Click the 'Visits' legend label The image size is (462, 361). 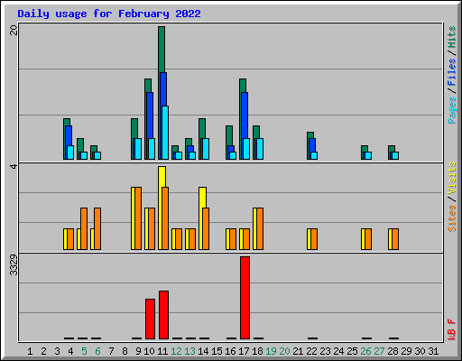pyautogui.click(x=451, y=179)
